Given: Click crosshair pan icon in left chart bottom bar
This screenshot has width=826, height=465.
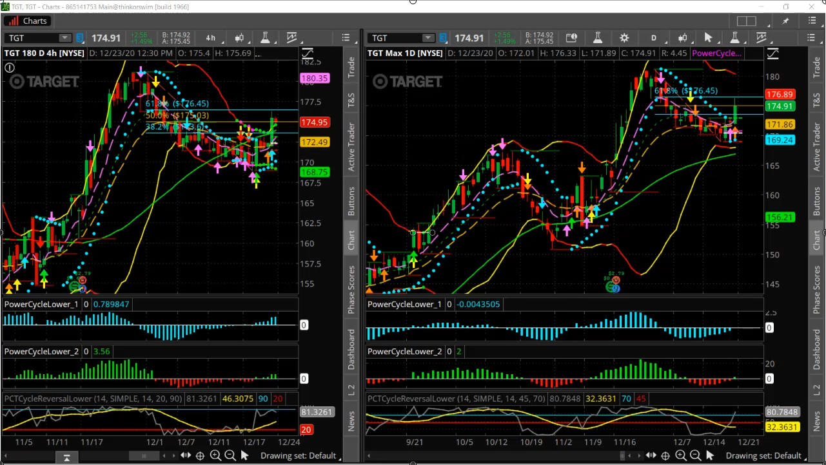Looking at the screenshot, I should (200, 455).
